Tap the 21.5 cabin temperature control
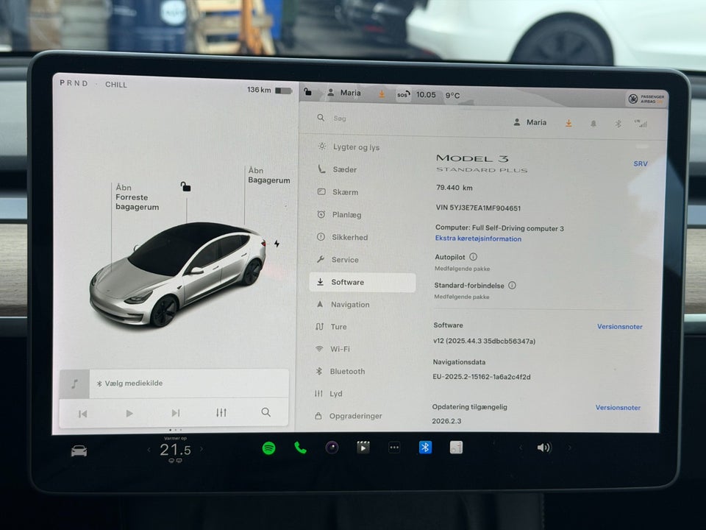The height and width of the screenshot is (530, 706). [174, 448]
